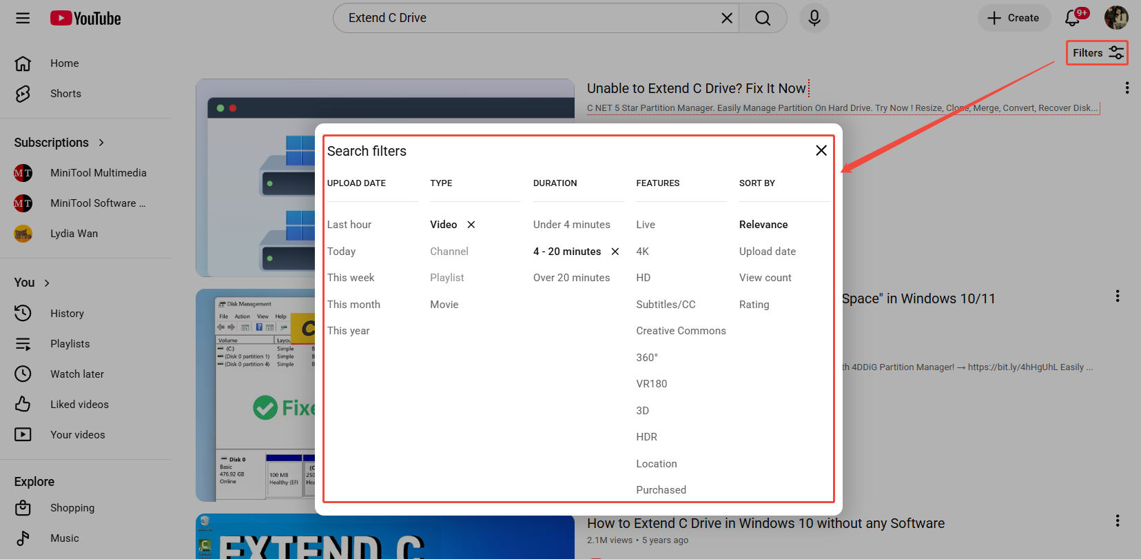1141x559 pixels.
Task: Sort results by View count
Action: (765, 278)
